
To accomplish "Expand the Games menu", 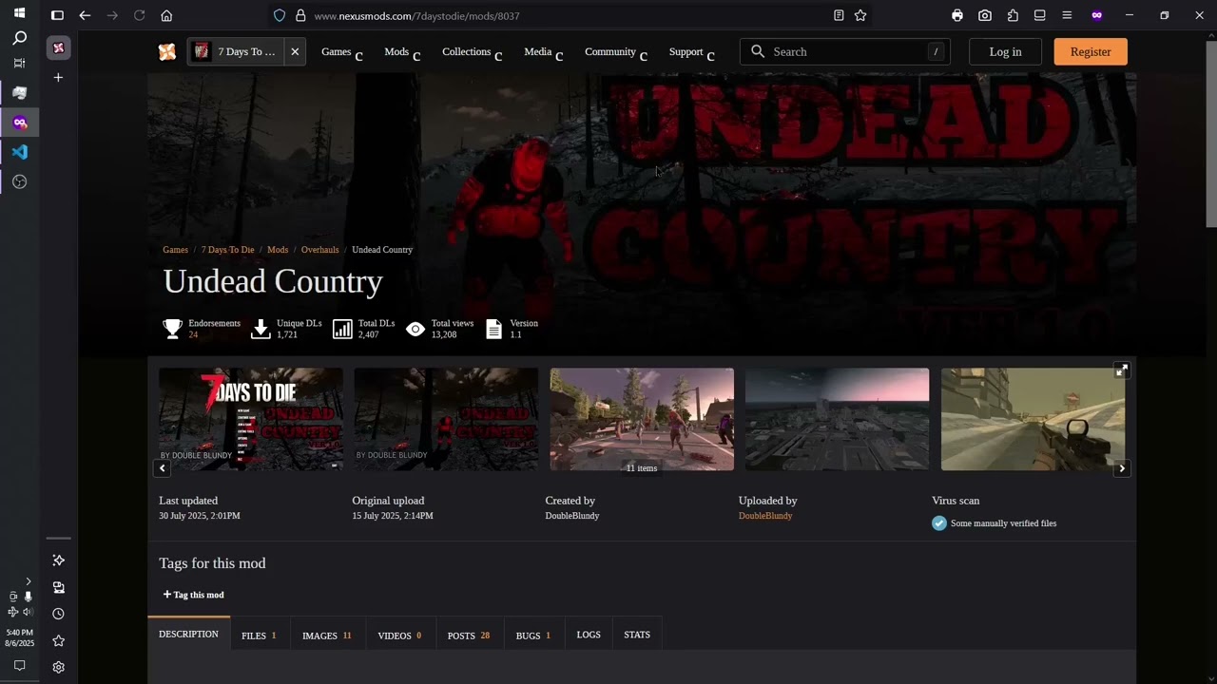I will pyautogui.click(x=341, y=52).
